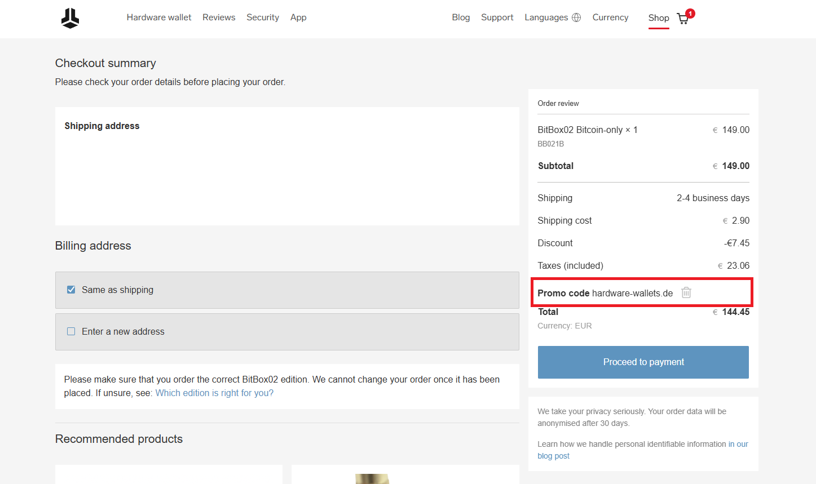
Task: Open the Languages globe icon
Action: pos(576,17)
